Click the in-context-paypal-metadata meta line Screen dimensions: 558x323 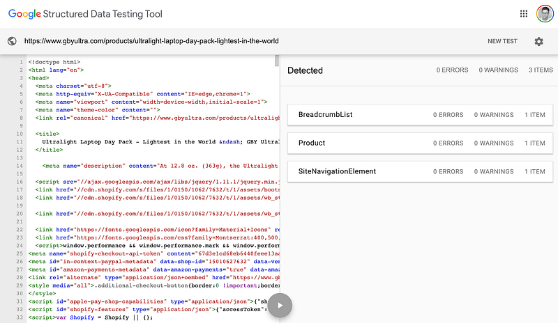pos(154,262)
